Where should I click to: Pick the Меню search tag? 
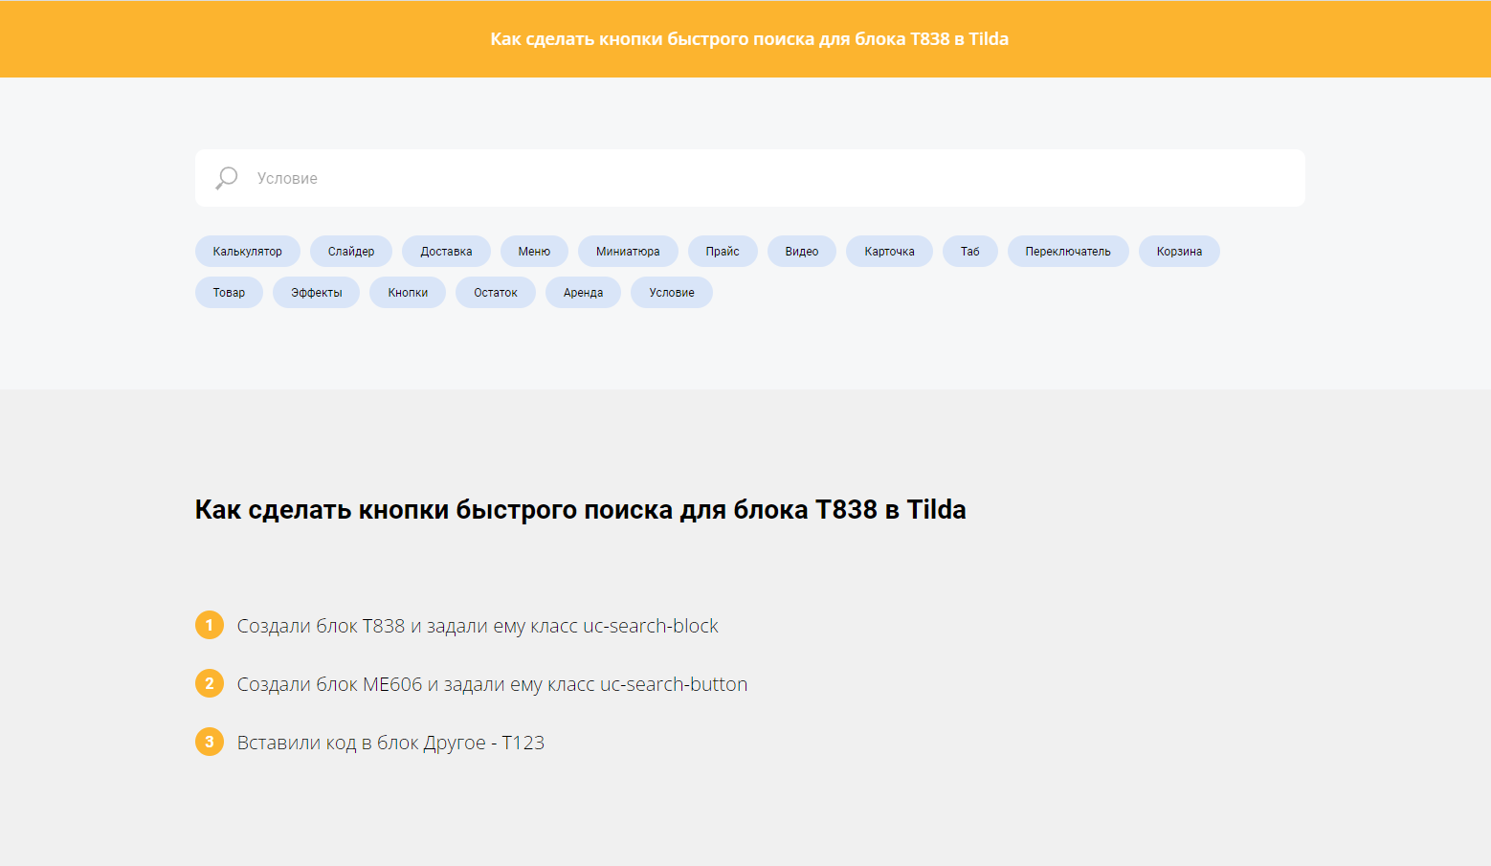[534, 252]
